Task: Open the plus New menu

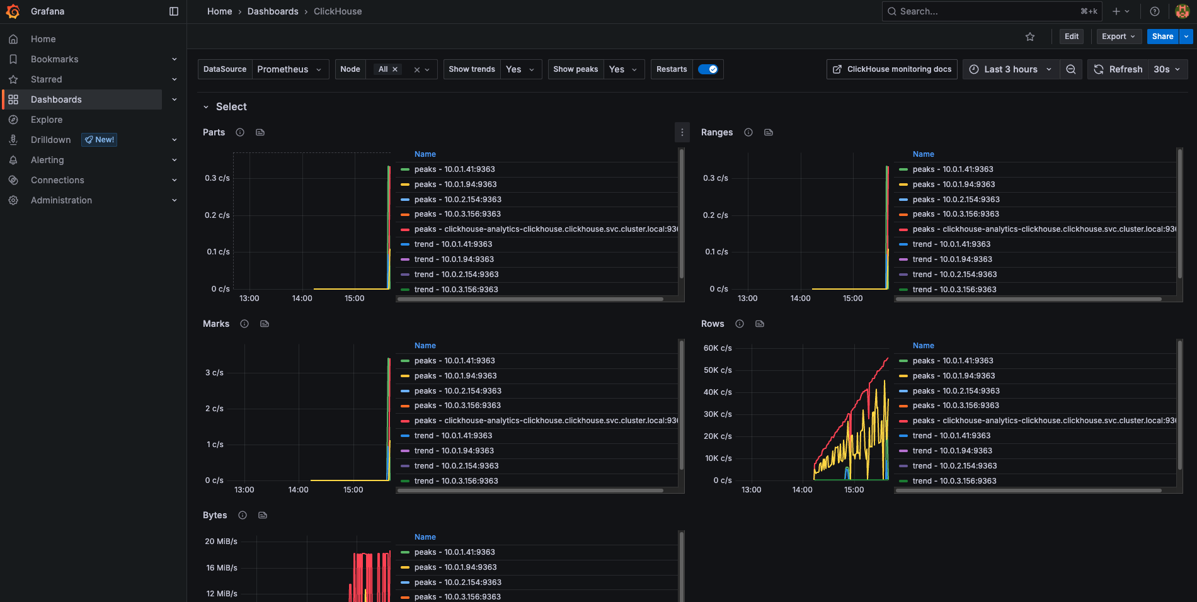Action: [x=1121, y=11]
